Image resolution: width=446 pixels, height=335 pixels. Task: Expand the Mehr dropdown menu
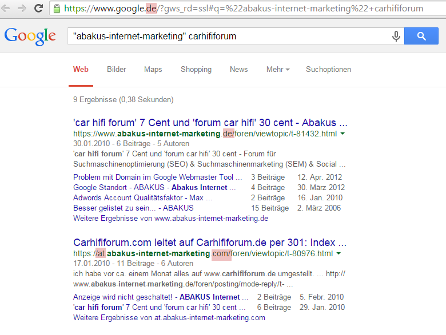tap(278, 70)
